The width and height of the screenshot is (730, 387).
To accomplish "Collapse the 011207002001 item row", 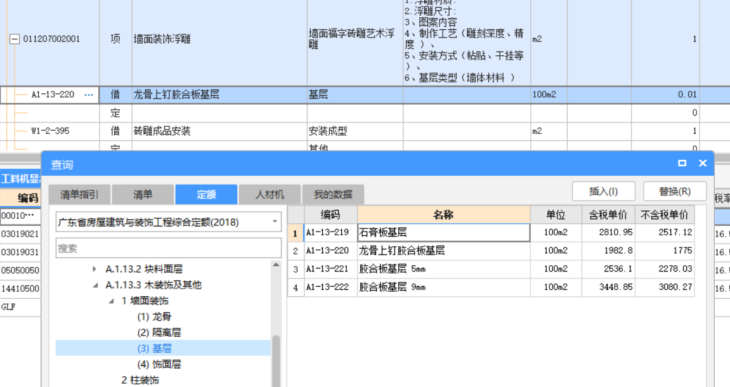I will point(15,39).
